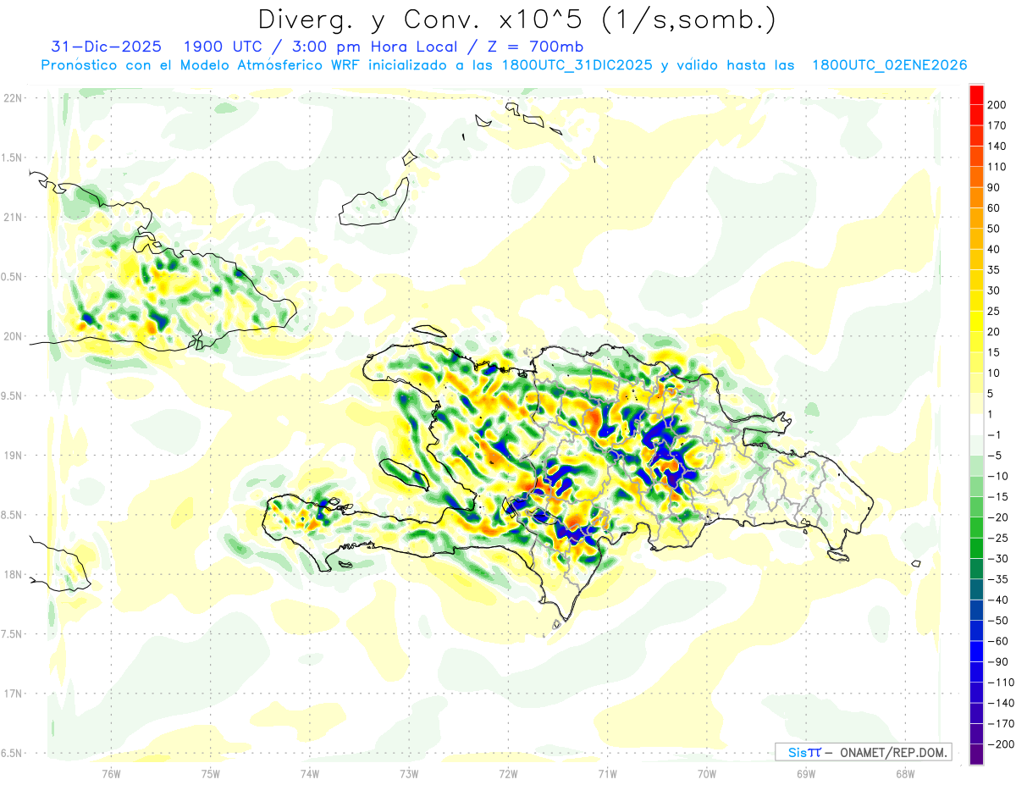This screenshot has width=1016, height=785.
Task: Pick the bright red swatch above 200
Action: (976, 95)
